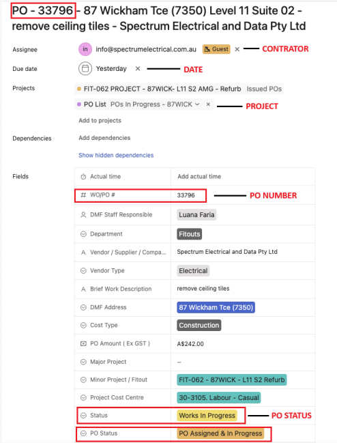The image size is (337, 443).
Task: Open PO Assigned & In Progress dropdown
Action: click(220, 433)
